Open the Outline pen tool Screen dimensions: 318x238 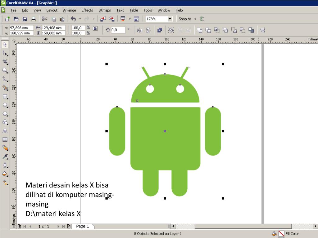pos(5,165)
